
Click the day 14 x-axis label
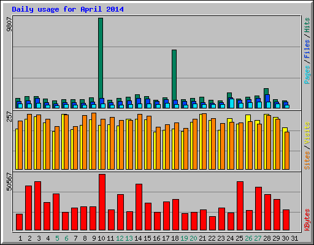coord(138,238)
